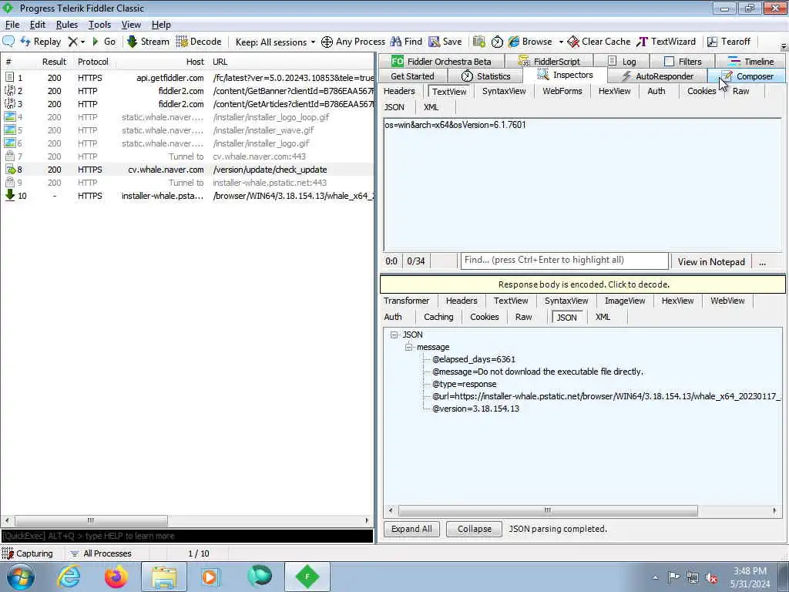
Task: Open the Browse dropdown arrow
Action: [561, 42]
